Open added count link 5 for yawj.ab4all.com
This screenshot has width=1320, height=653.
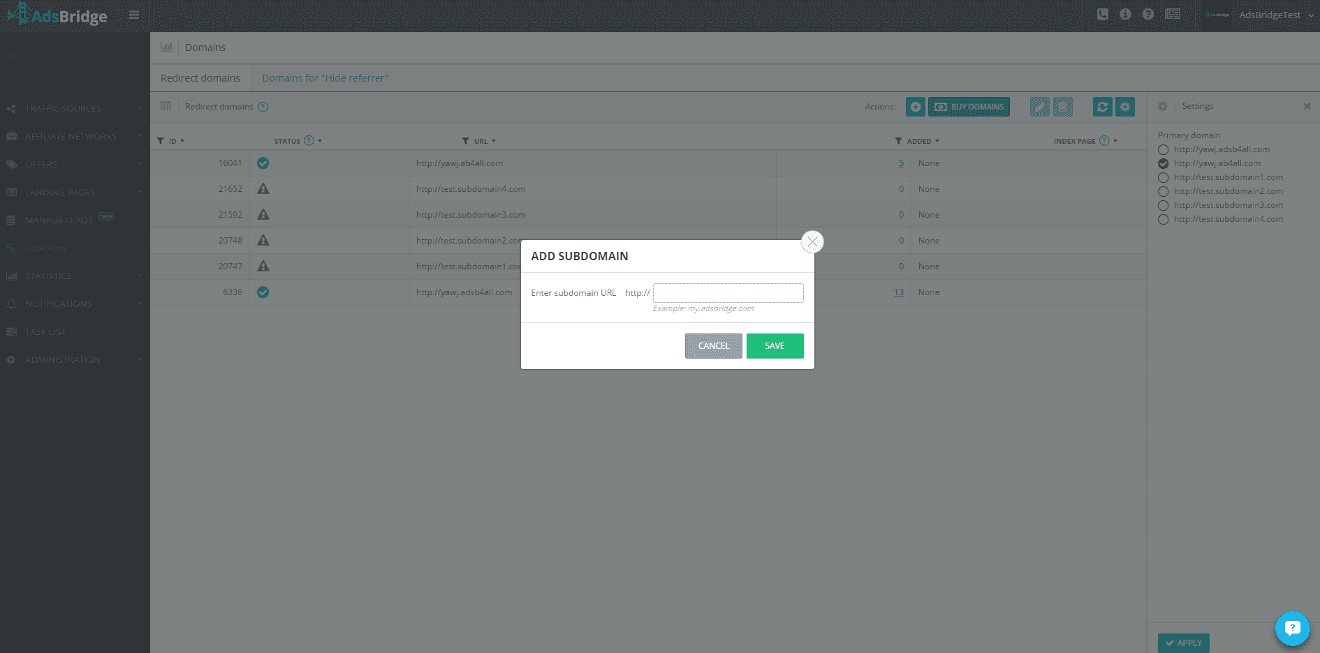click(x=901, y=163)
